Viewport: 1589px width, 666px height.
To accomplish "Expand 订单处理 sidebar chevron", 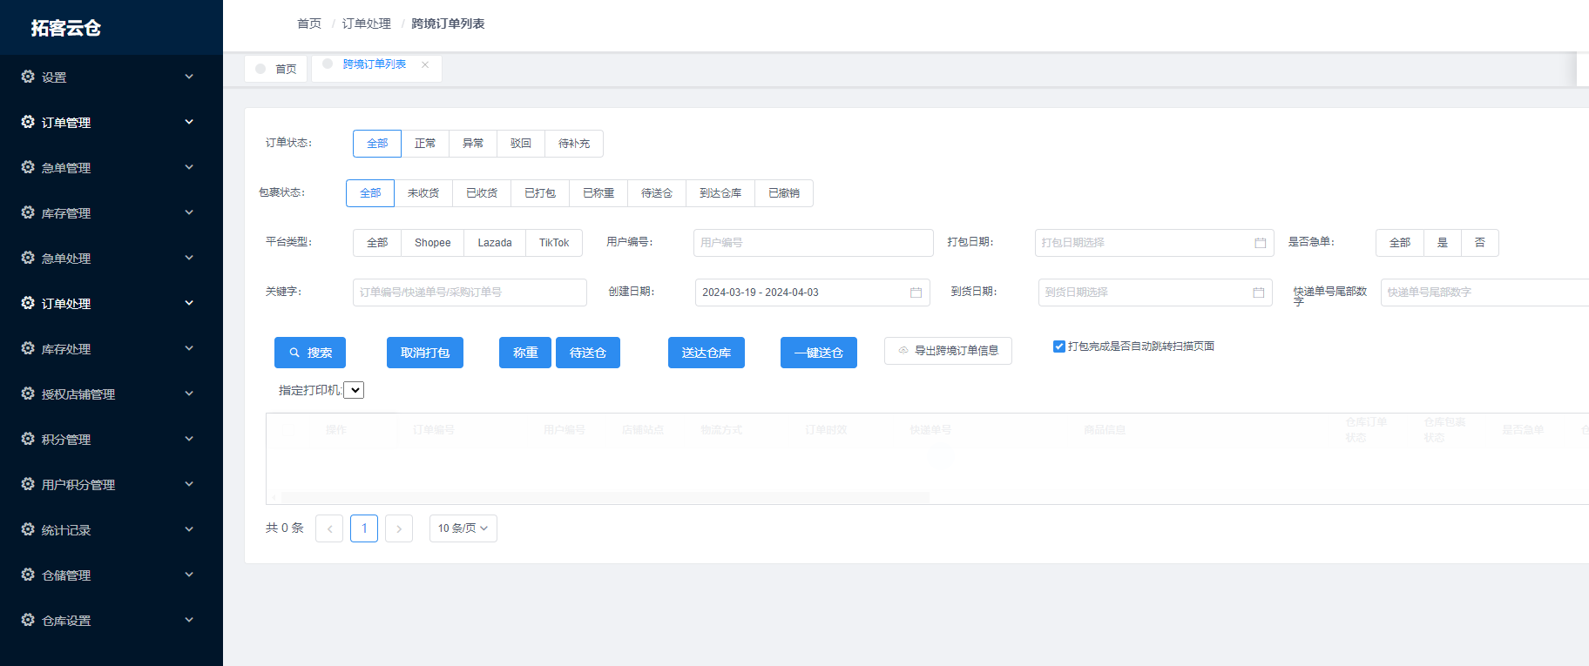I will pos(189,303).
